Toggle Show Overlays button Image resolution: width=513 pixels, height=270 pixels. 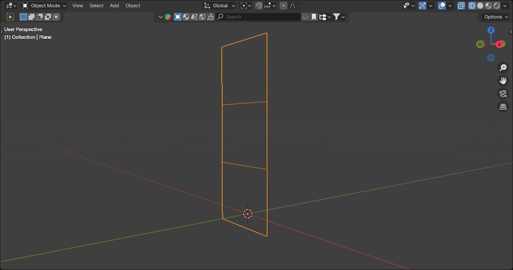click(x=442, y=6)
